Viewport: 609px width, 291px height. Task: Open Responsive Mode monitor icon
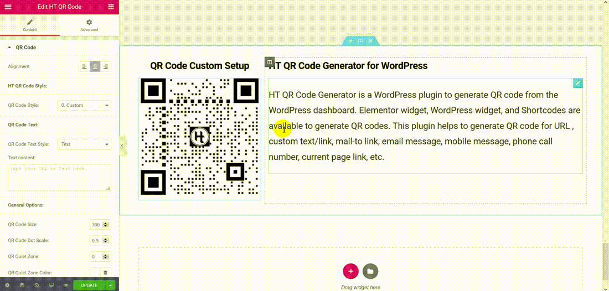[x=51, y=285]
